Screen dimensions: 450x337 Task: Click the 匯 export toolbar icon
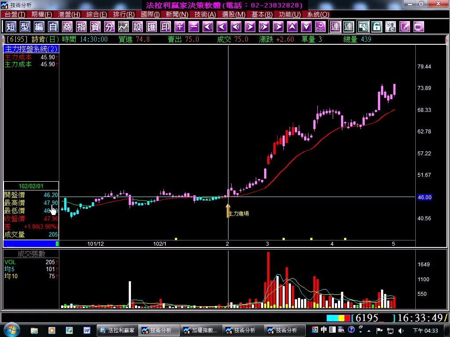152,27
